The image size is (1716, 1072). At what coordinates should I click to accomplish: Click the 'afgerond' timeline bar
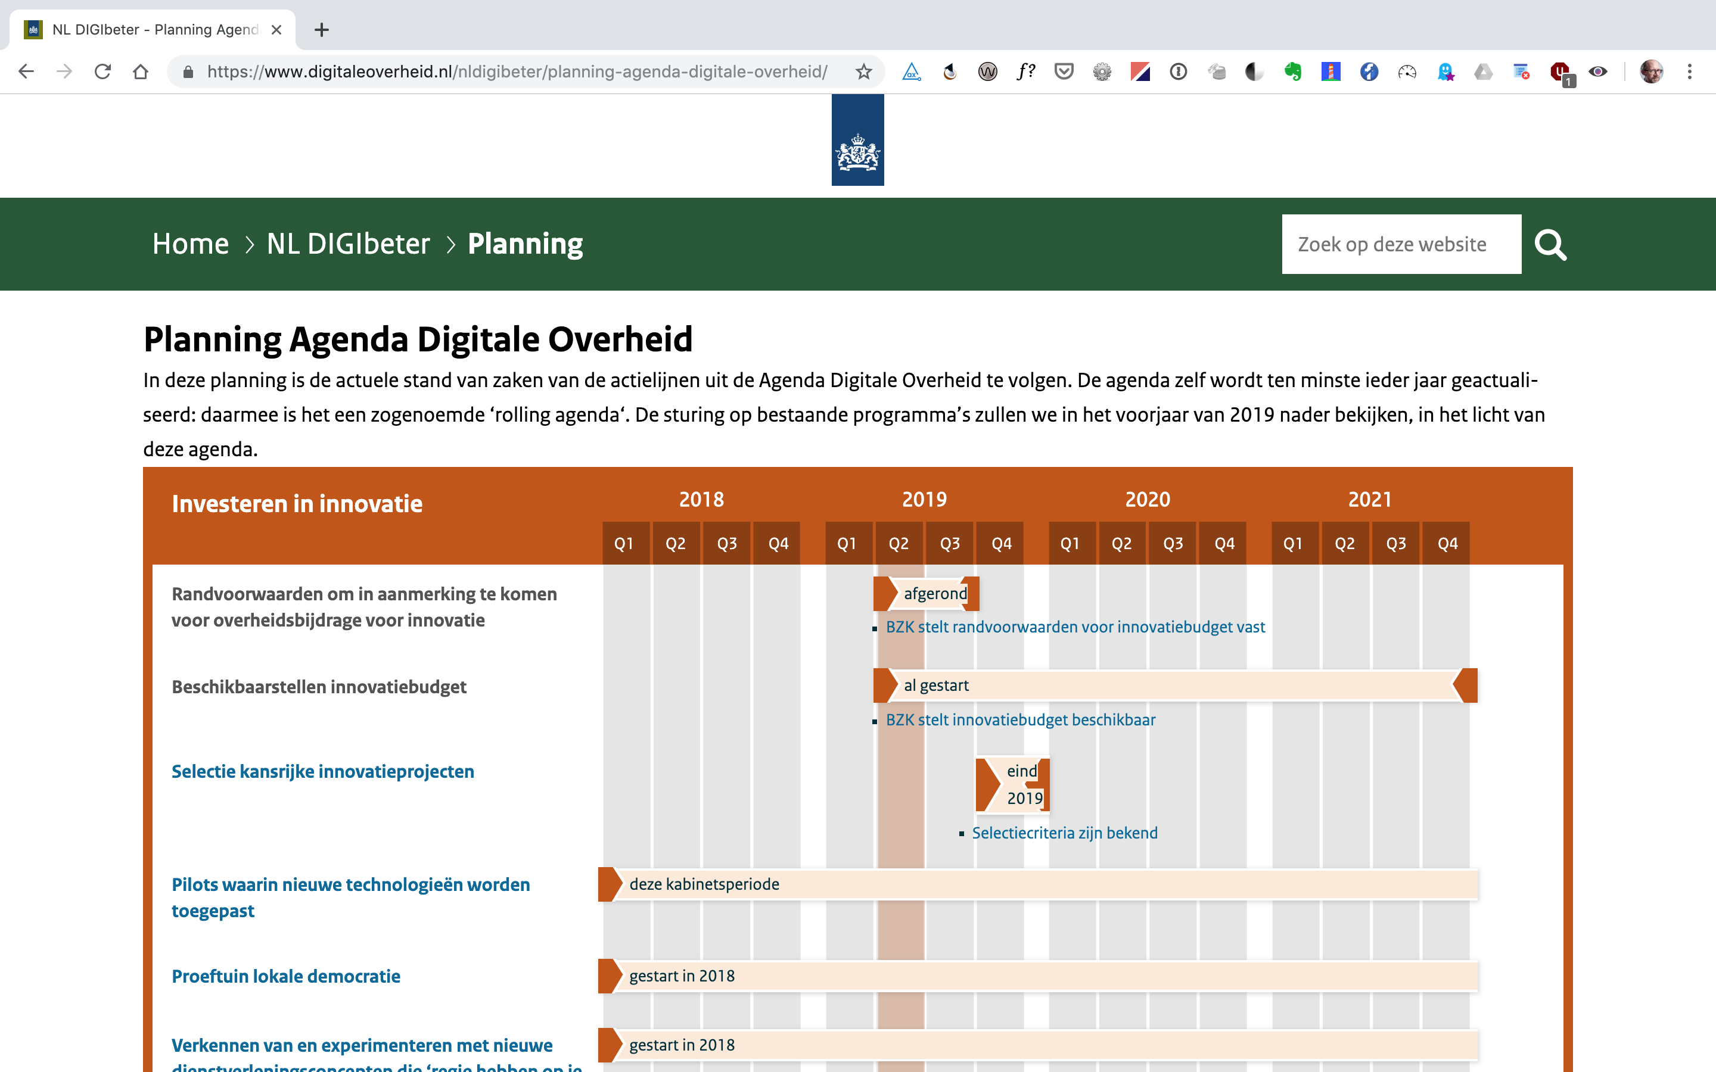tap(926, 593)
